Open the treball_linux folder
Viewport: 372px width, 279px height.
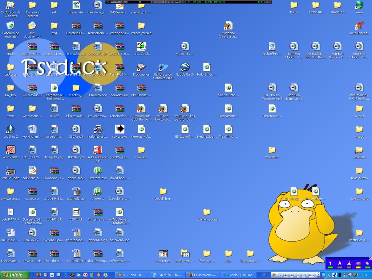tap(163, 194)
